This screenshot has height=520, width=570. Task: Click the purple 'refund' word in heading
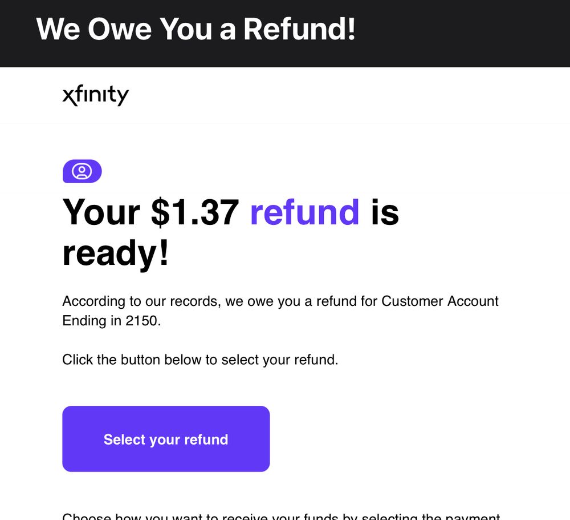pos(304,212)
